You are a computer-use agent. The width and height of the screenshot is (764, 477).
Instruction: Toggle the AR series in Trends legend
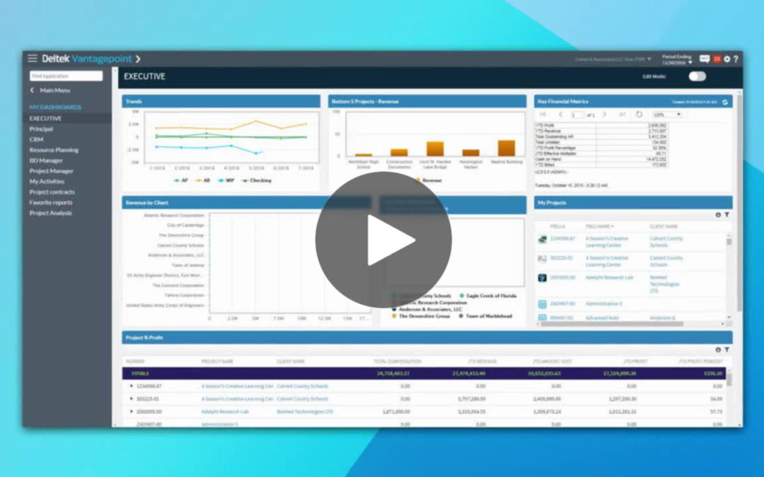203,181
